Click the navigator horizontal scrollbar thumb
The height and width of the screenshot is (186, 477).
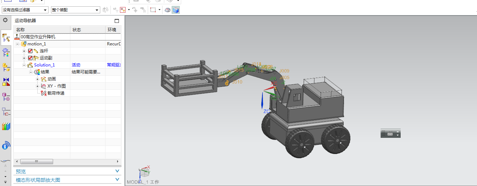[x=37, y=161]
